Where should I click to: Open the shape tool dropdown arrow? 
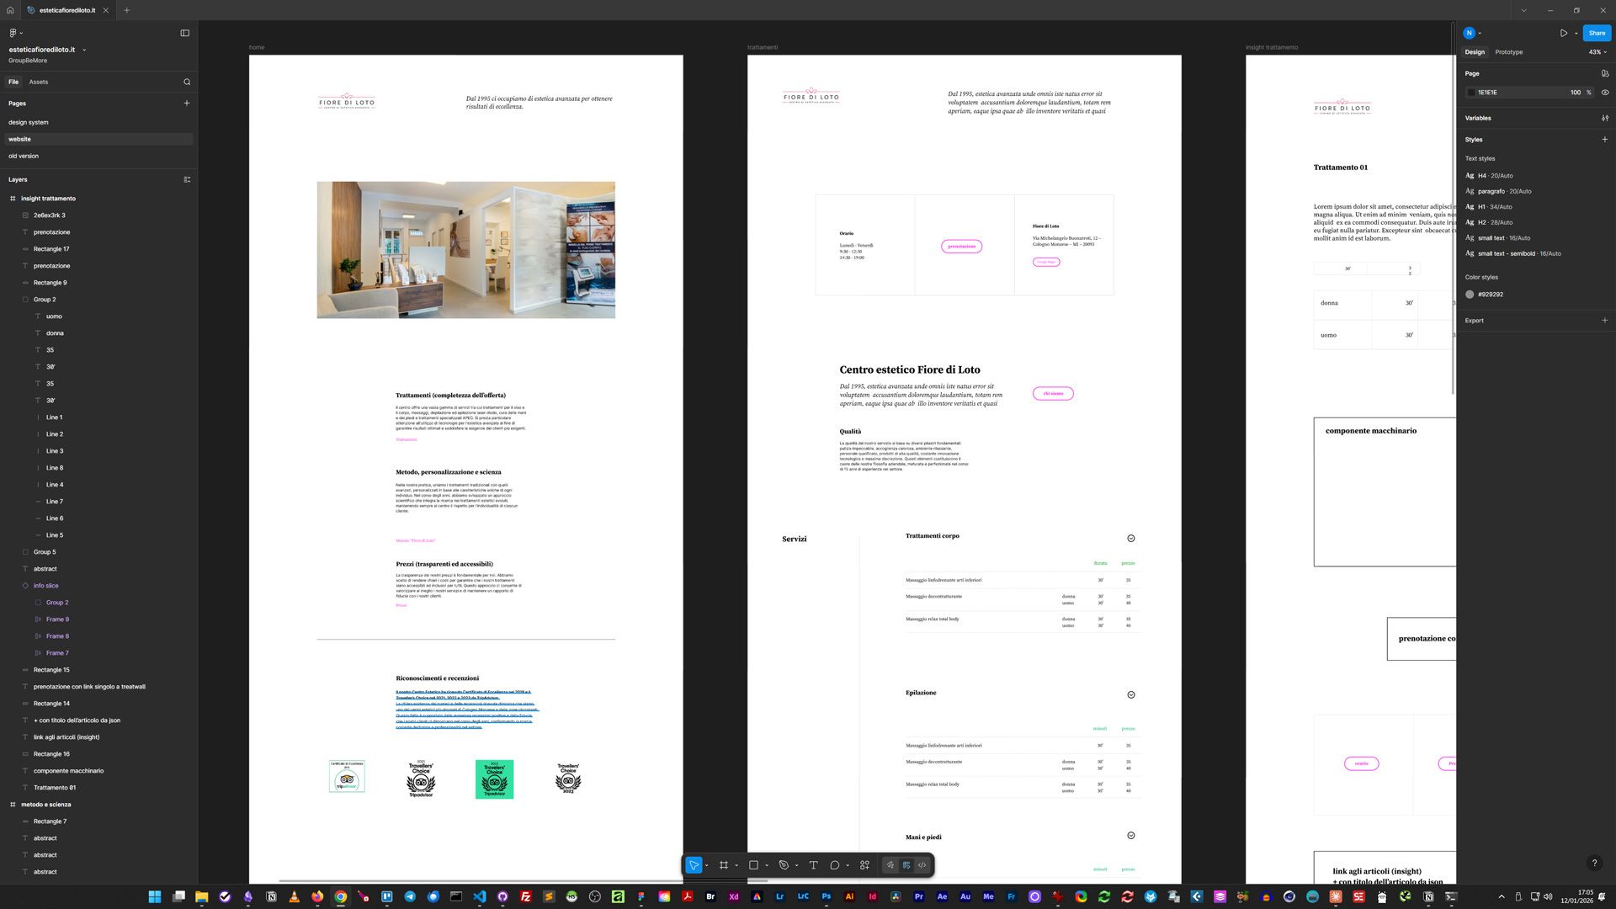coord(766,865)
